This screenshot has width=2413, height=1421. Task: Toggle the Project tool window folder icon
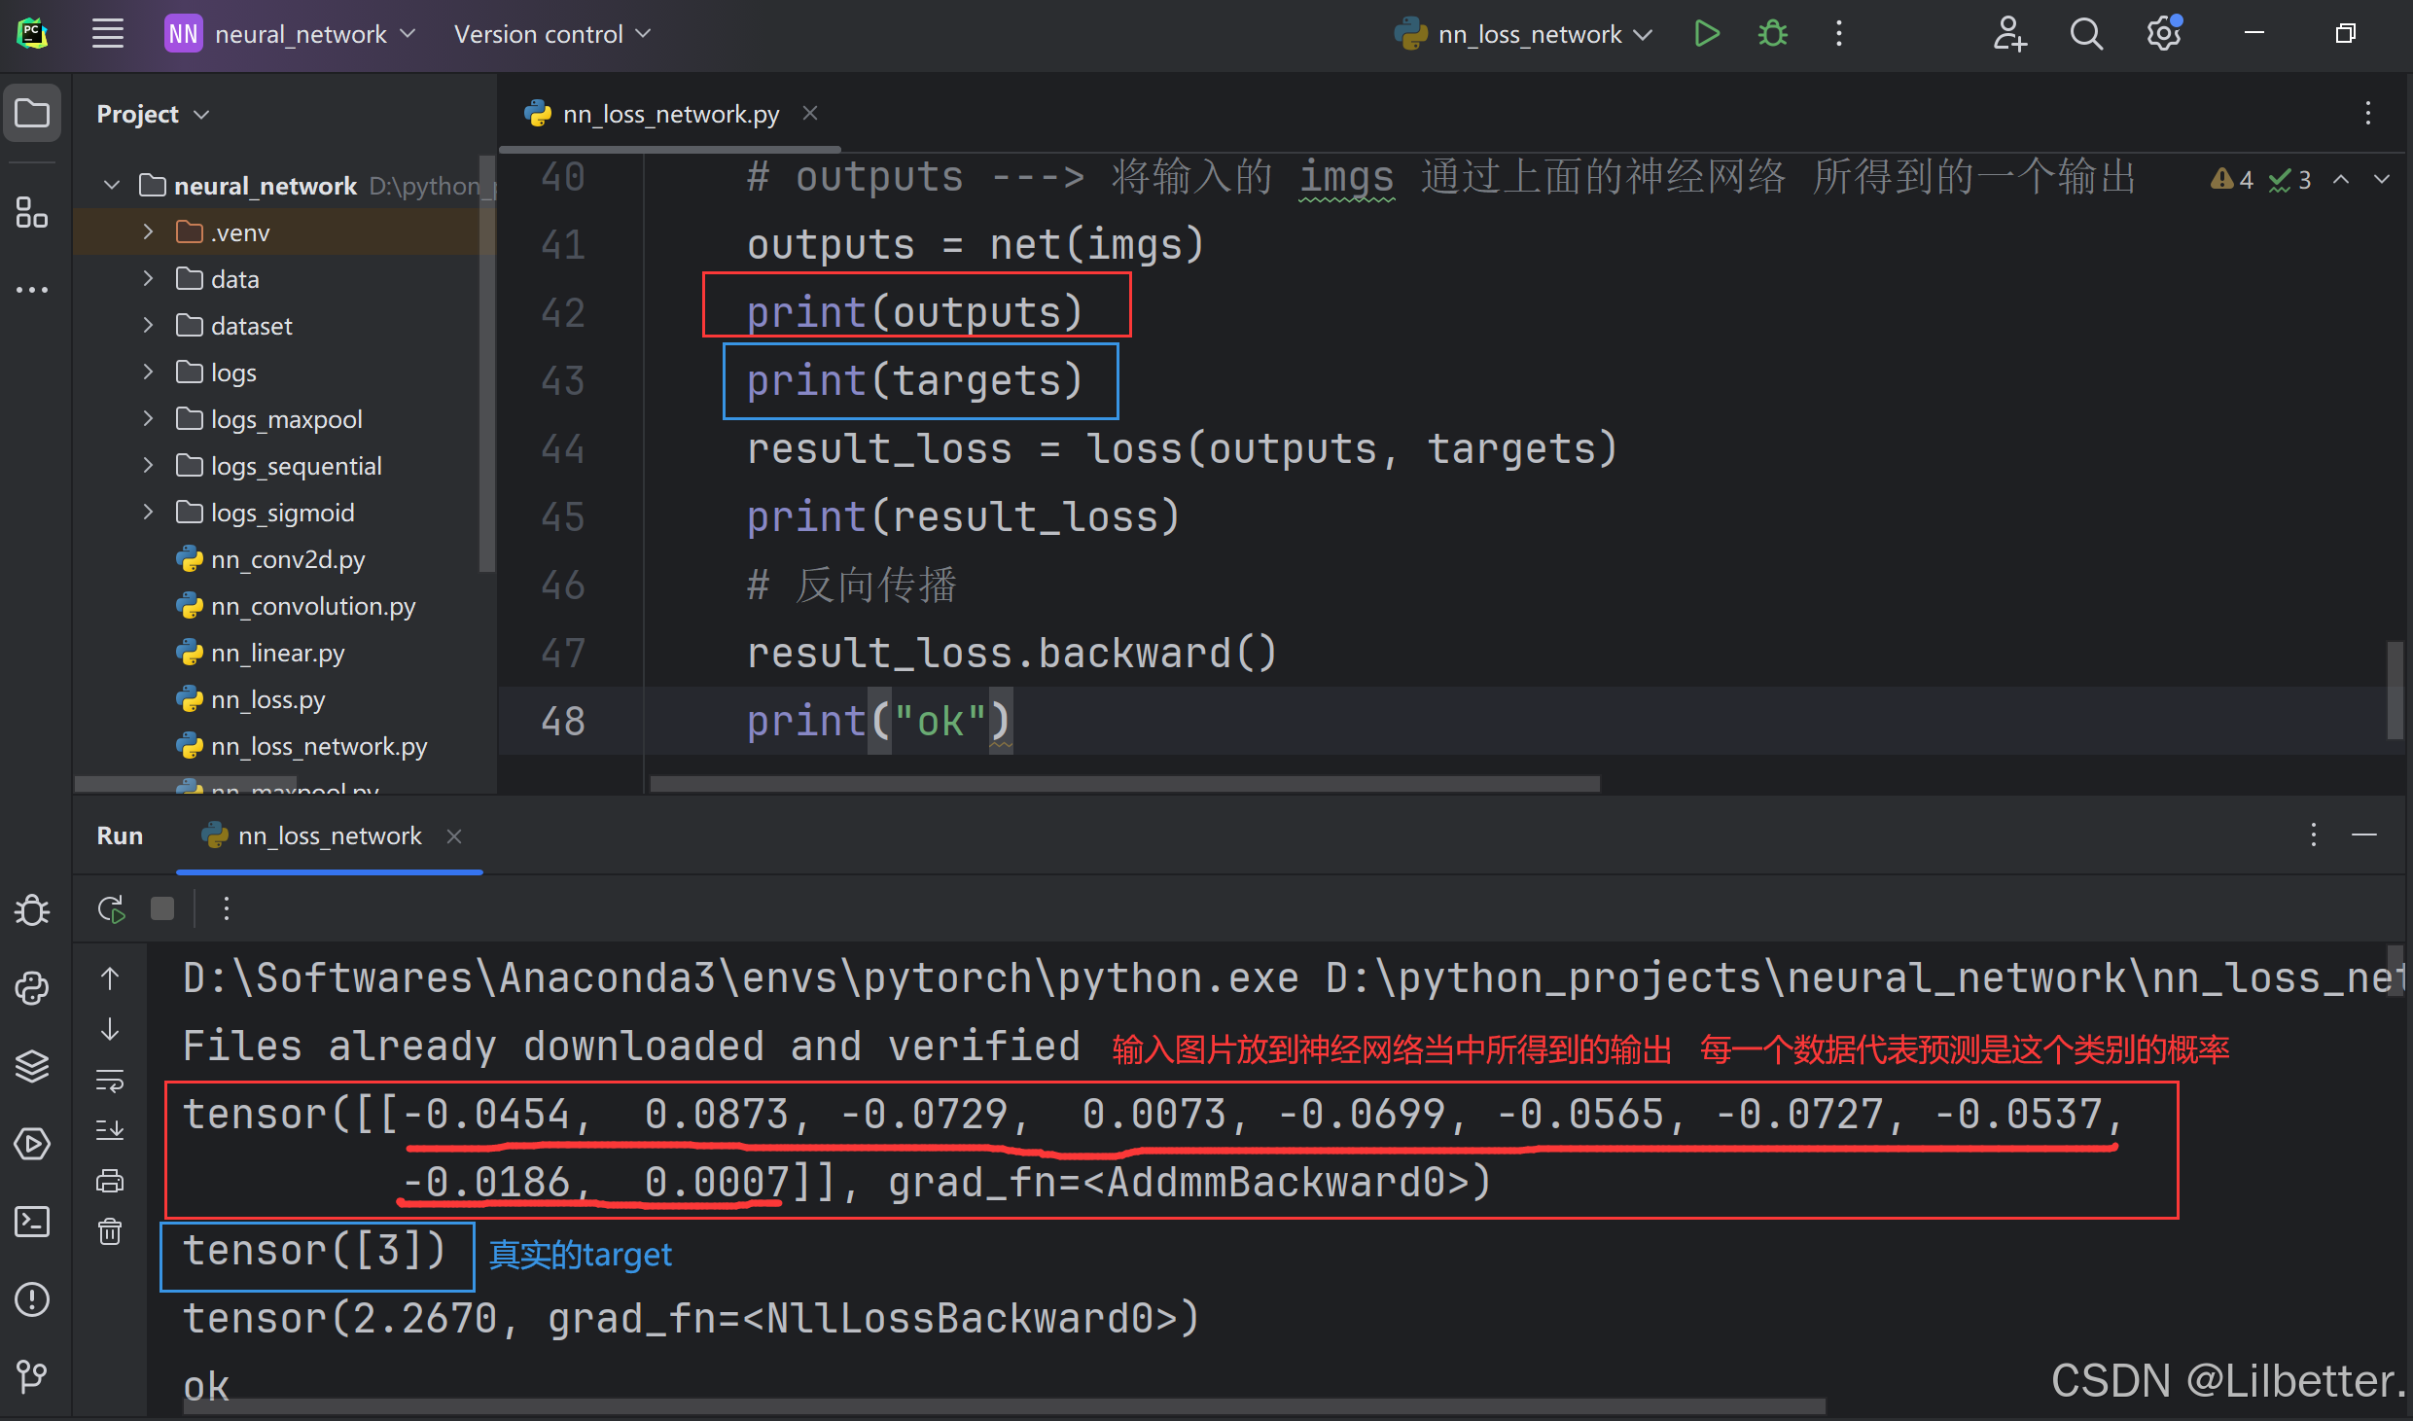coord(32,113)
